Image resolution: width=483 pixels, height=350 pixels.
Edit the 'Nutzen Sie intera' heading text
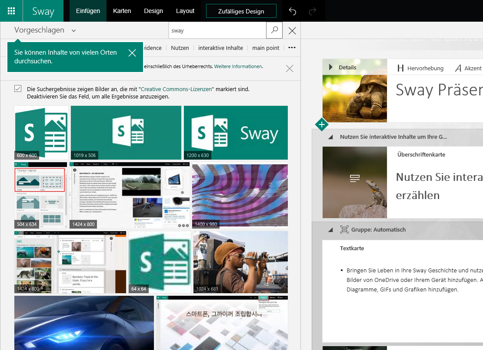pyautogui.click(x=439, y=186)
